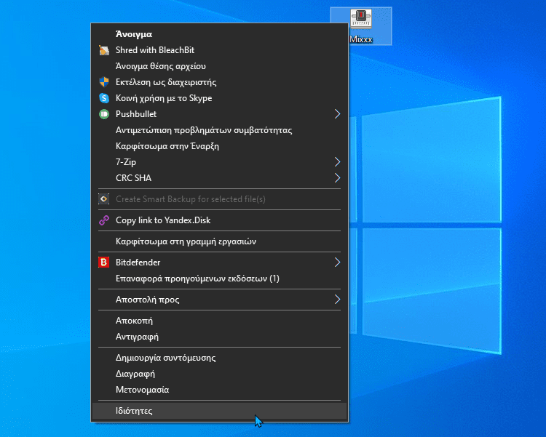546x437 pixels.
Task: Open Ιδιότητες at the menu bottom
Action: pyautogui.click(x=220, y=411)
